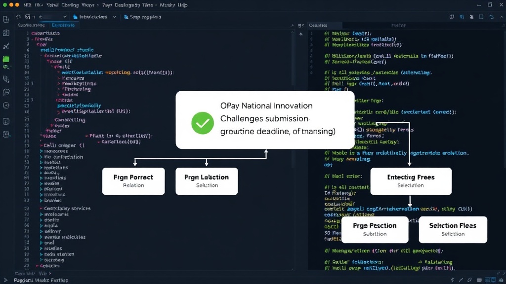Click the first blue icon in the top right toolbar group
506x284 pixels.
462,17
